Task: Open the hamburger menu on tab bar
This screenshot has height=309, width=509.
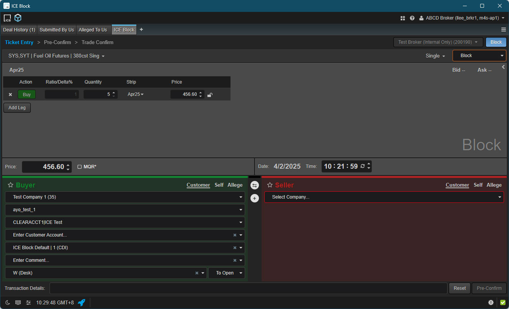Action: tap(503, 30)
